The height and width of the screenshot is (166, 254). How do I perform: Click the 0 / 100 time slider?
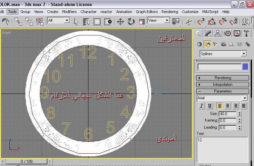(27, 161)
